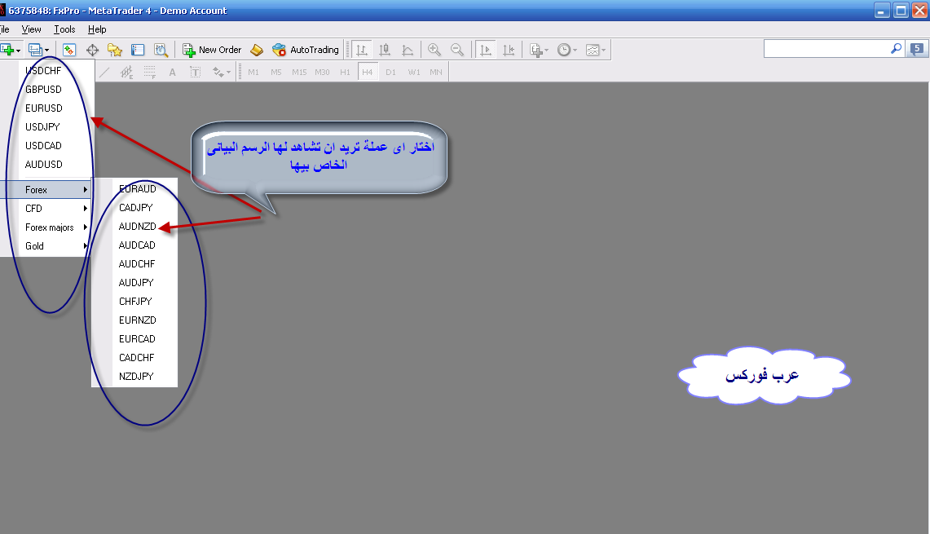930x534 pixels.
Task: Open the Help menu
Action: 97,29
